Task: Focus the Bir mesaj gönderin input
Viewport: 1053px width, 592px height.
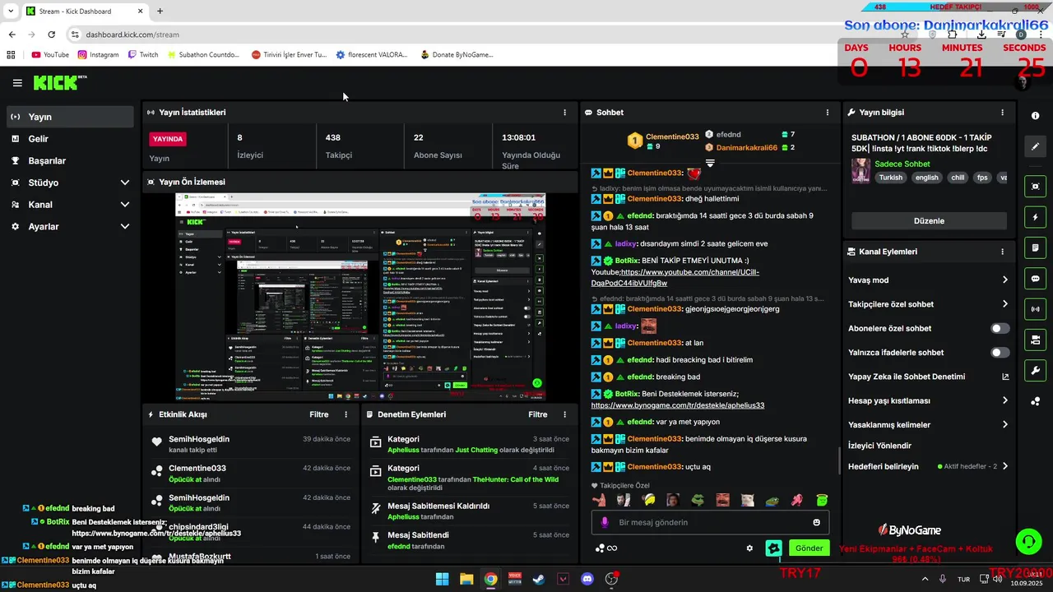Action: coord(710,522)
